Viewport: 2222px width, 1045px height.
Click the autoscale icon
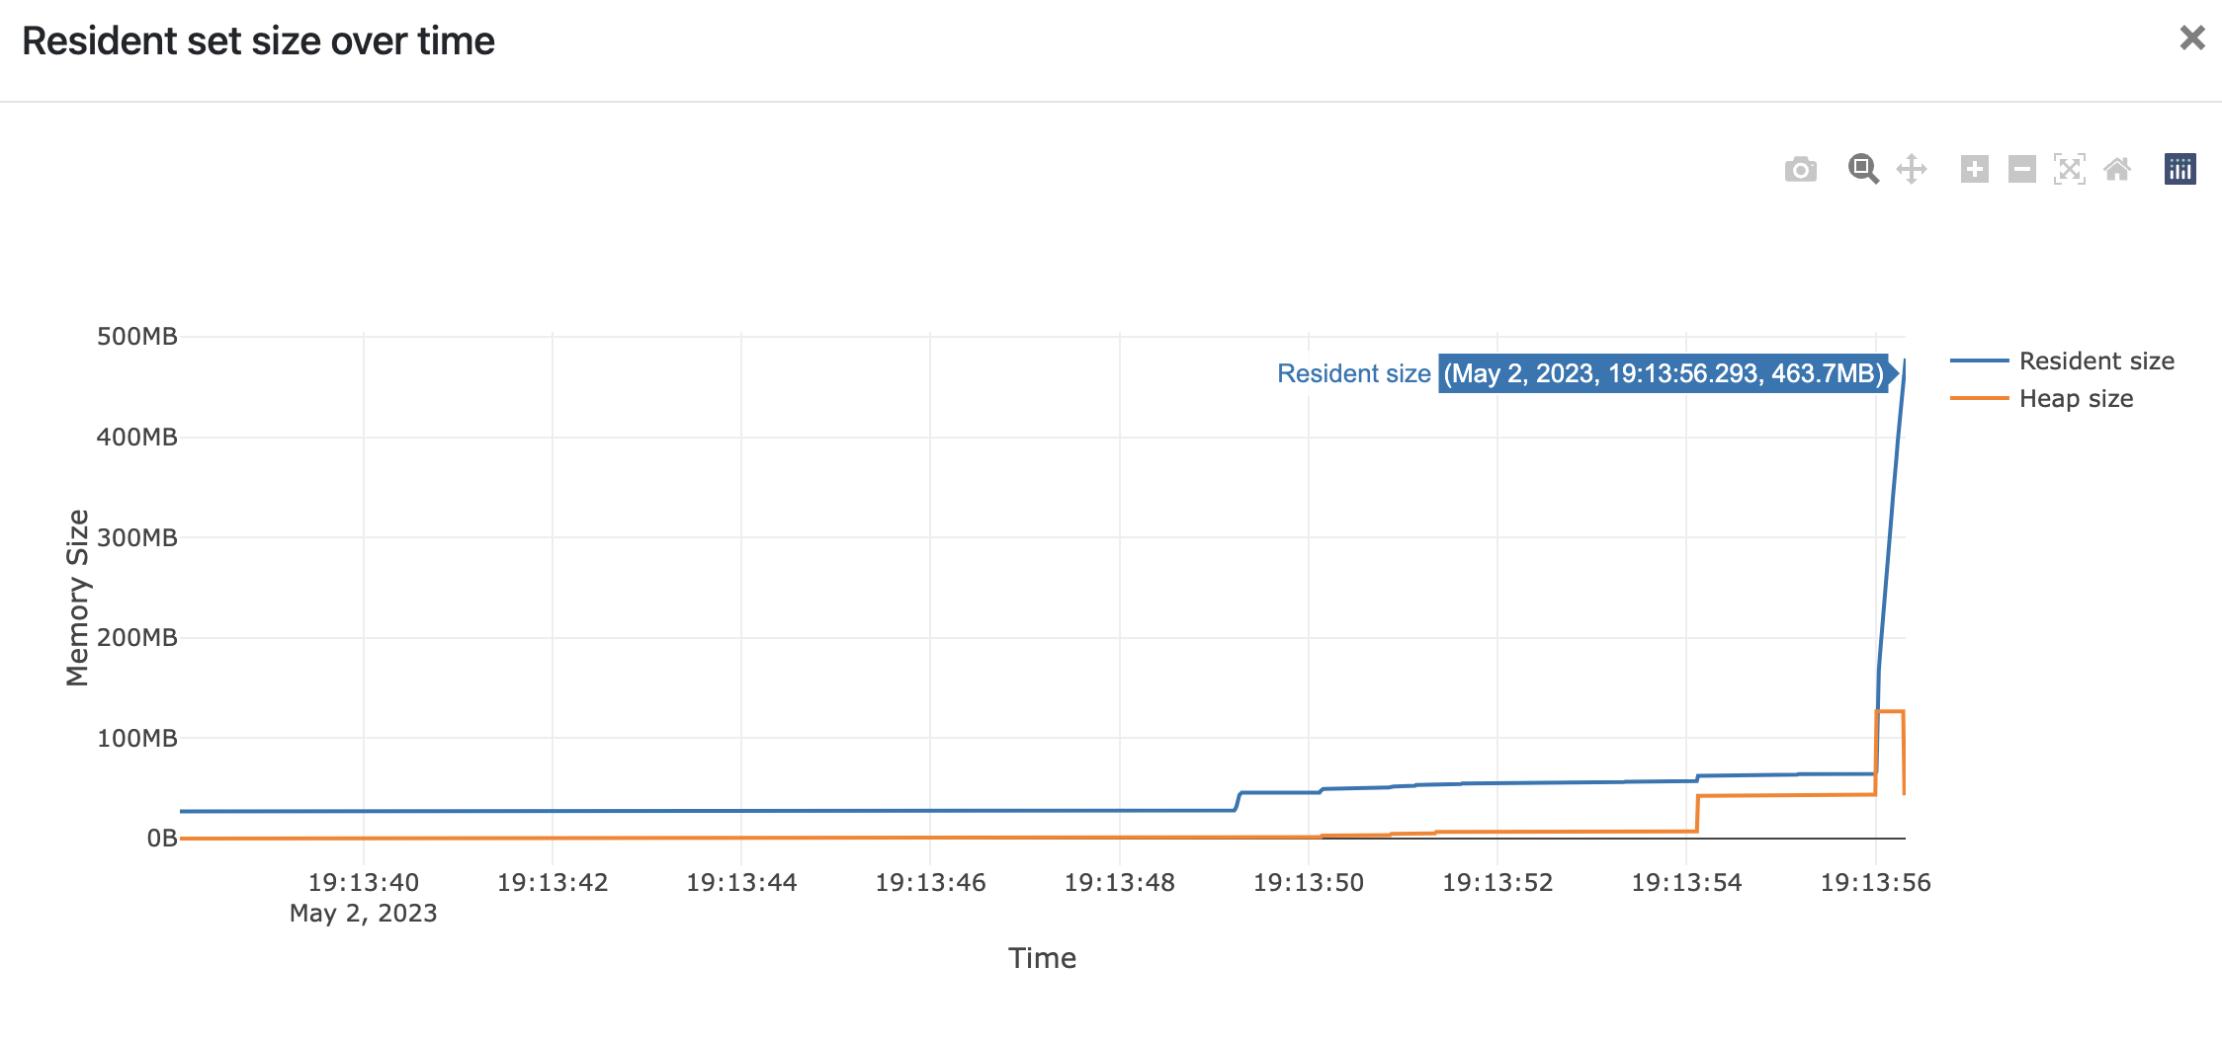tap(2069, 170)
